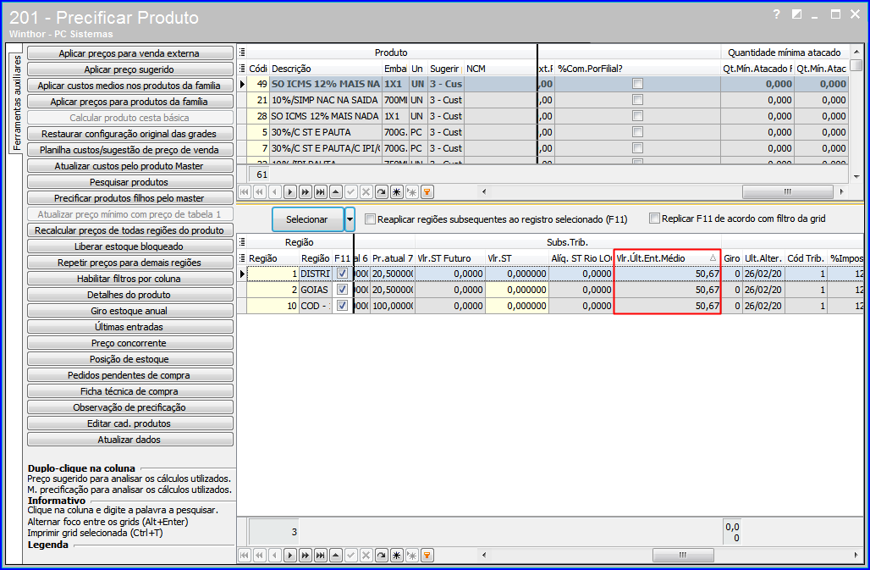The height and width of the screenshot is (570, 870).
Task: Click down arrow of products grid vertical scrollbar
Action: click(856, 176)
